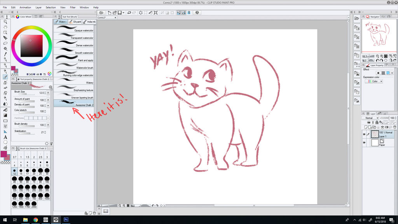Select the Dense watercolor brush

pyautogui.click(x=74, y=43)
